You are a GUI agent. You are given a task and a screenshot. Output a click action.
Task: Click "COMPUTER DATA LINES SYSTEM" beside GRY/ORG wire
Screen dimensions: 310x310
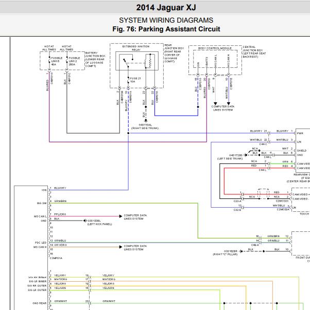[135, 248]
